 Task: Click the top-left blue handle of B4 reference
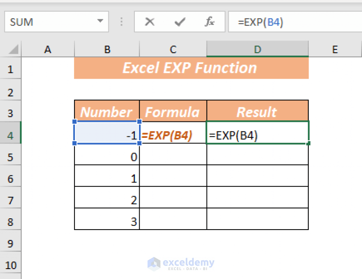click(x=74, y=121)
